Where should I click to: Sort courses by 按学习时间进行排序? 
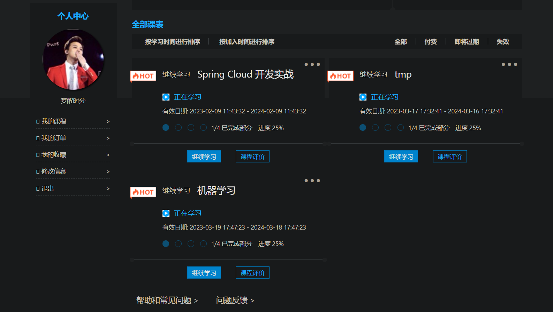coord(173,42)
